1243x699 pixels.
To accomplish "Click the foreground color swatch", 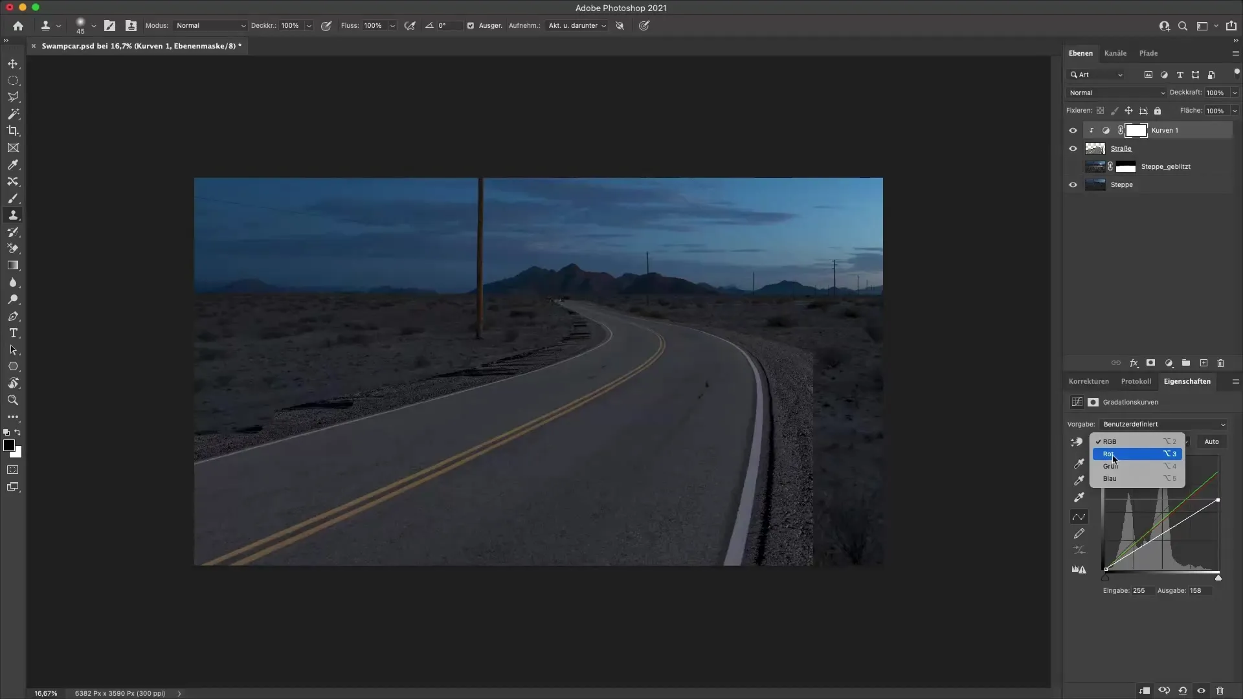I will point(8,445).
